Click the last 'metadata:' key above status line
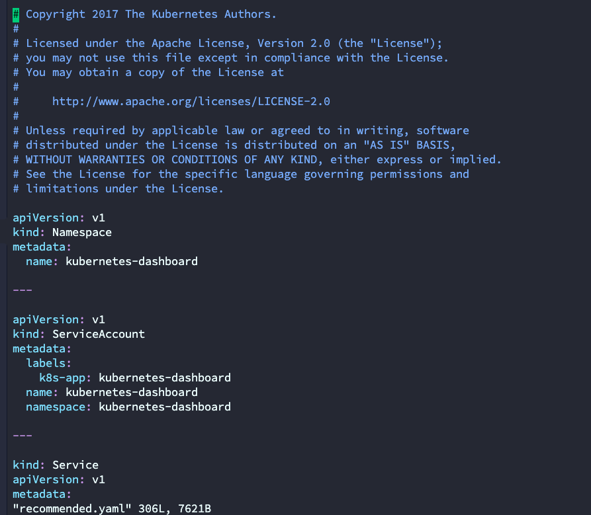Image resolution: width=591 pixels, height=515 pixels. pyautogui.click(x=42, y=495)
